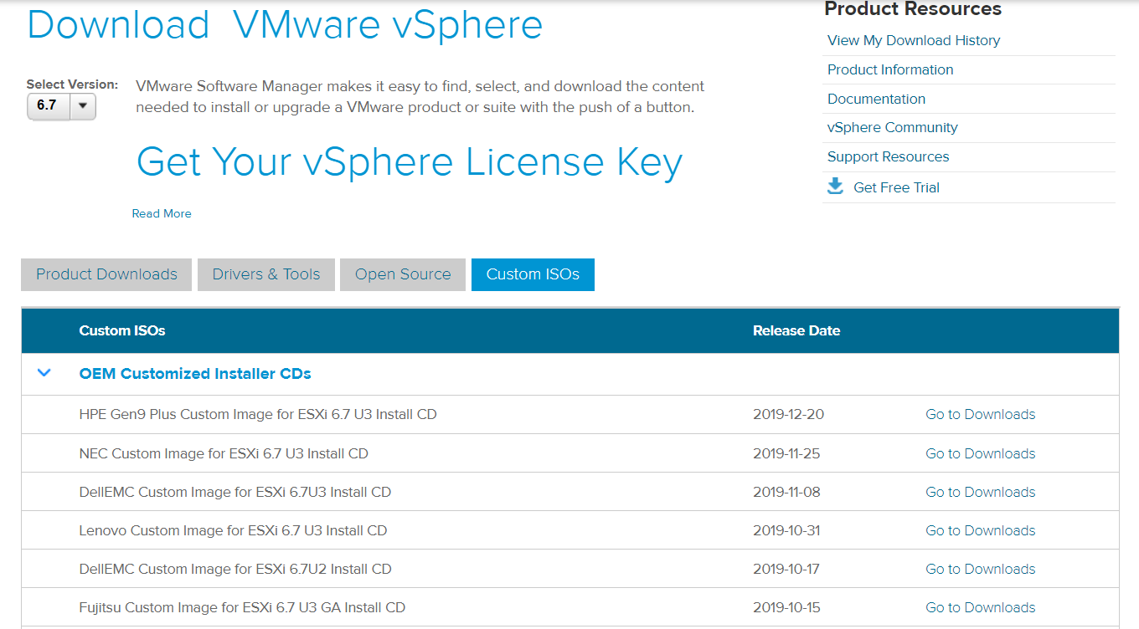Select HPE Gen9 Plus Custom Image row text
Viewport: 1139px width, 629px height.
point(258,414)
